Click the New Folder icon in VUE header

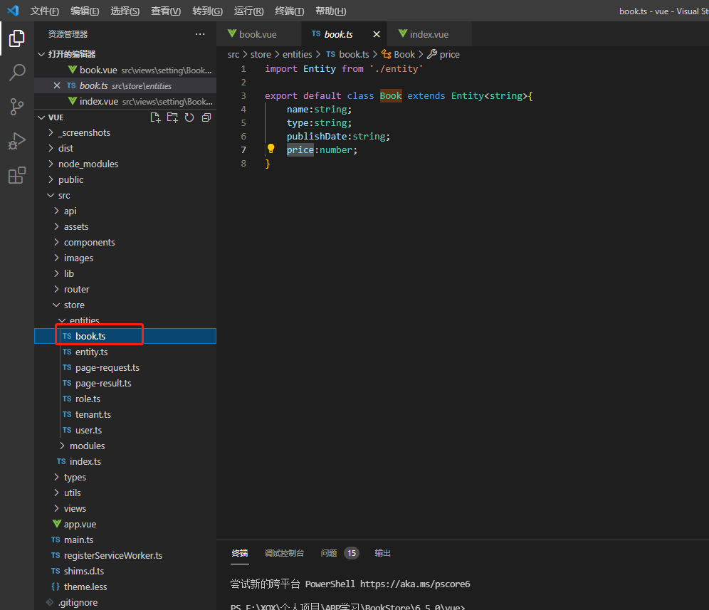(172, 117)
